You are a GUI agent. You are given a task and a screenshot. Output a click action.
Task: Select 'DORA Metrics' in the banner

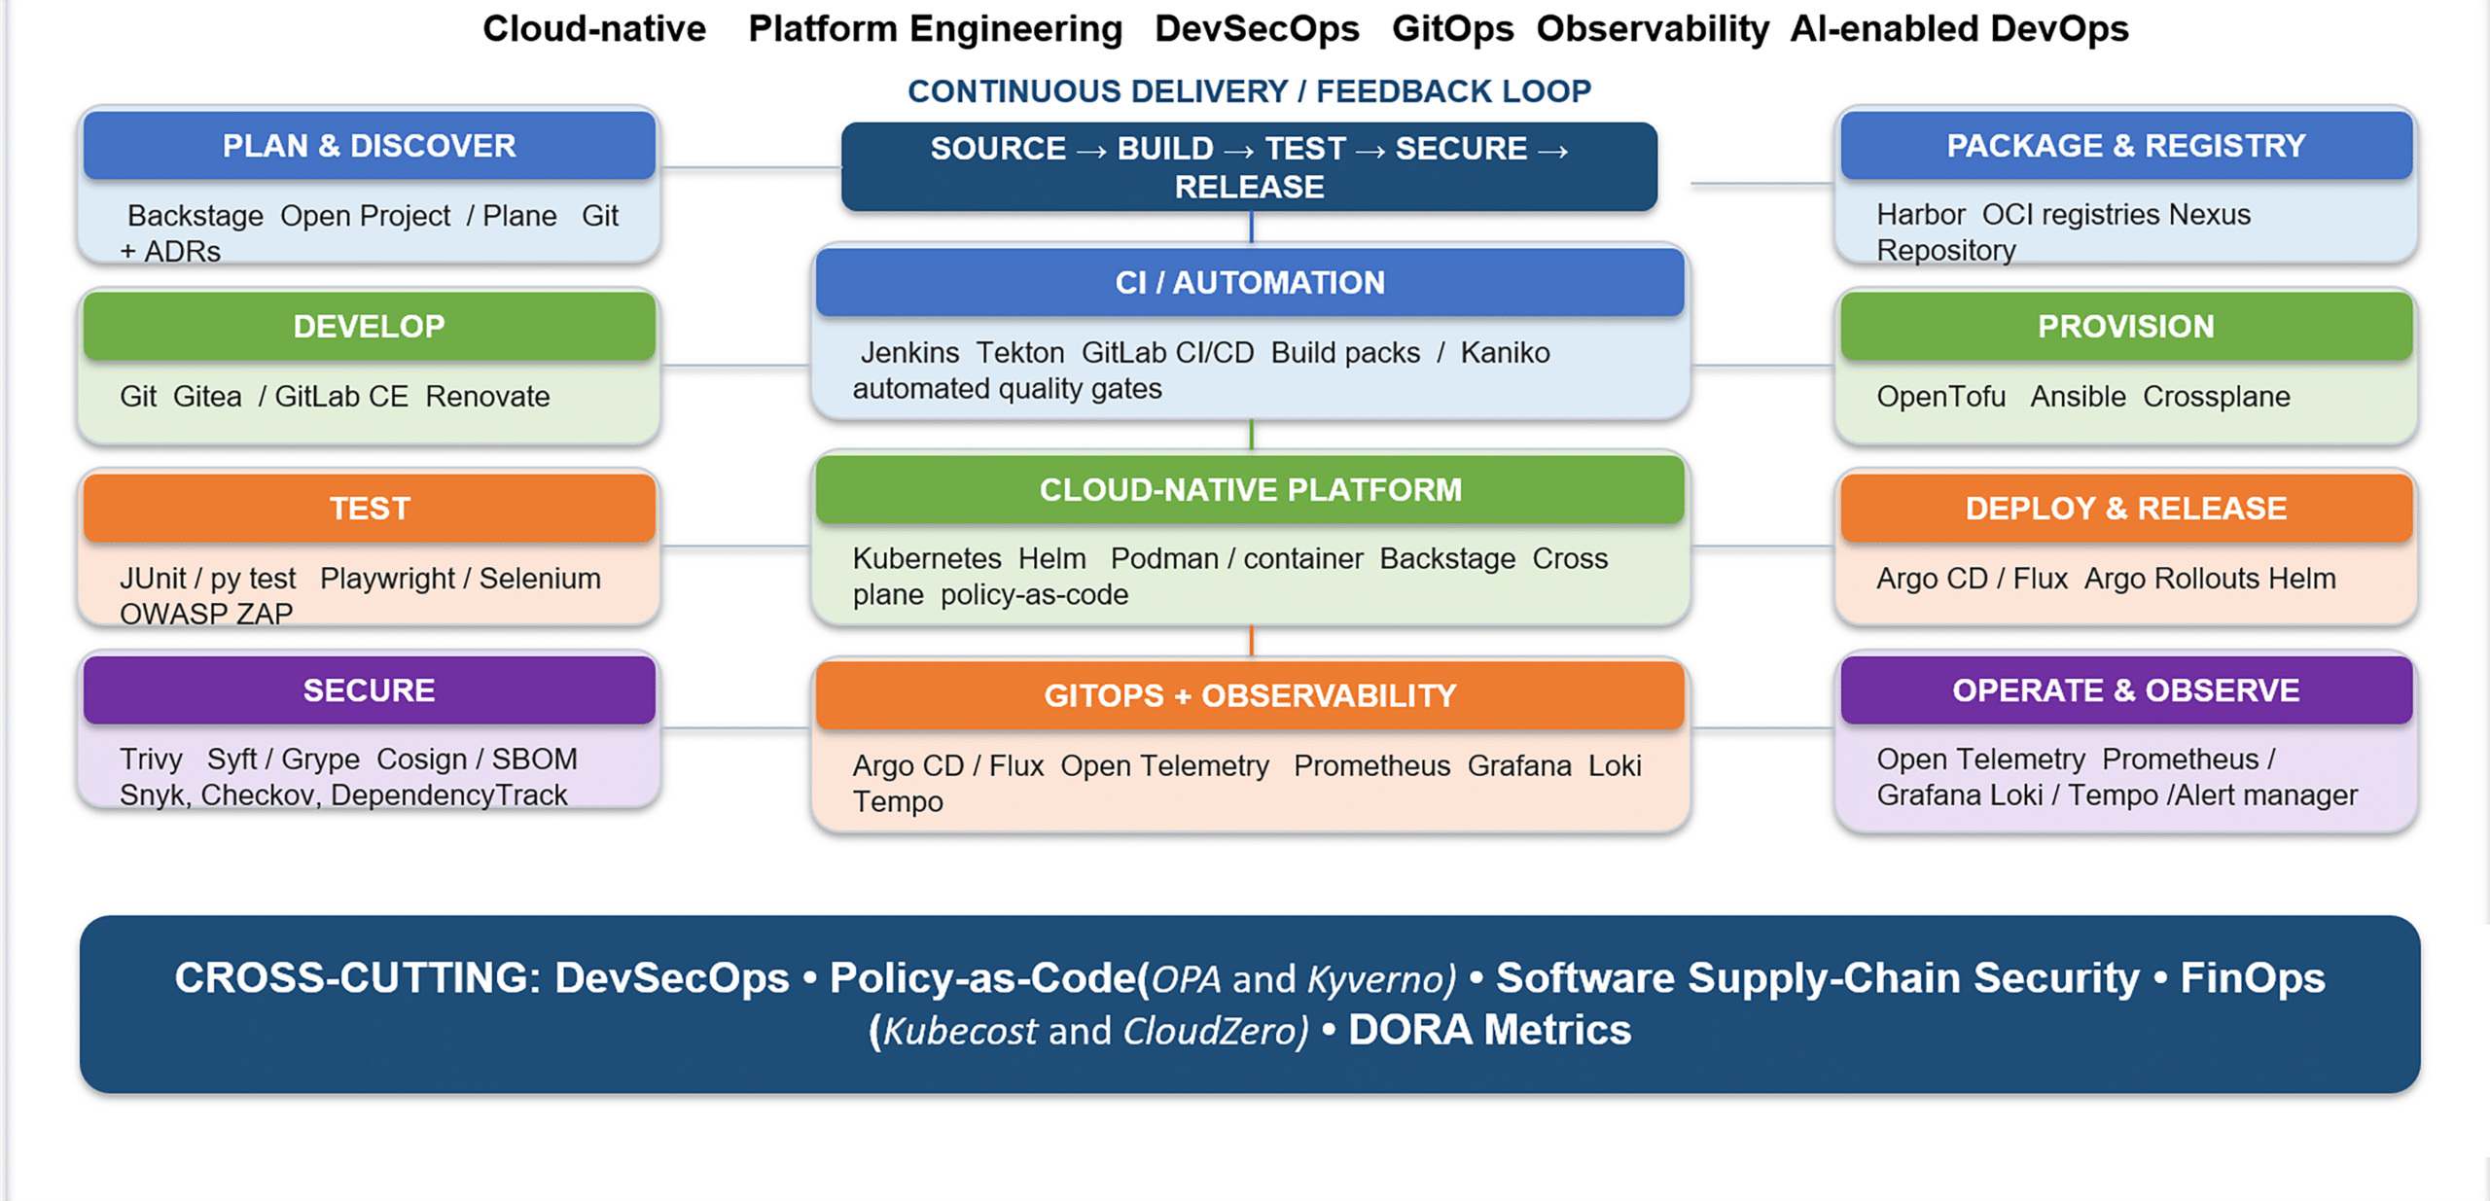pyautogui.click(x=1489, y=1030)
